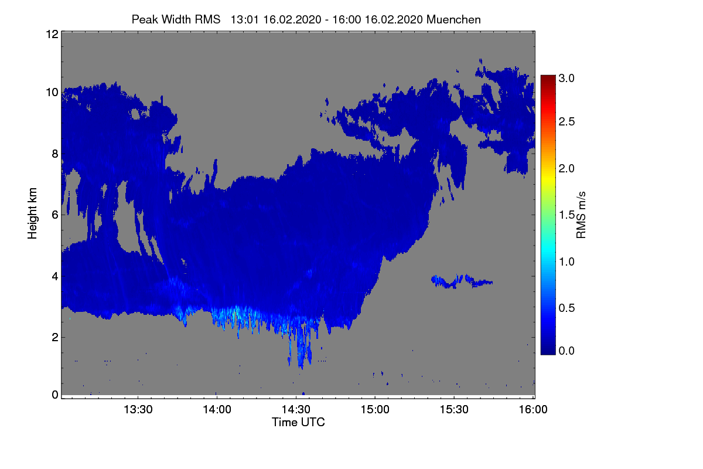The width and height of the screenshot is (703, 469).
Task: Click the 1.5 colorbar value label
Action: coord(567,215)
